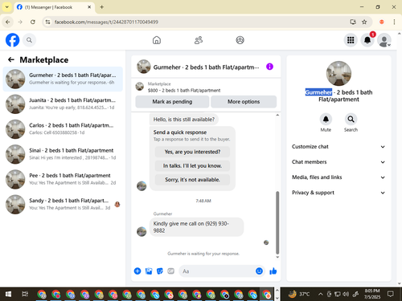Open the emoji picker in message field
402x301 pixels.
(259, 271)
